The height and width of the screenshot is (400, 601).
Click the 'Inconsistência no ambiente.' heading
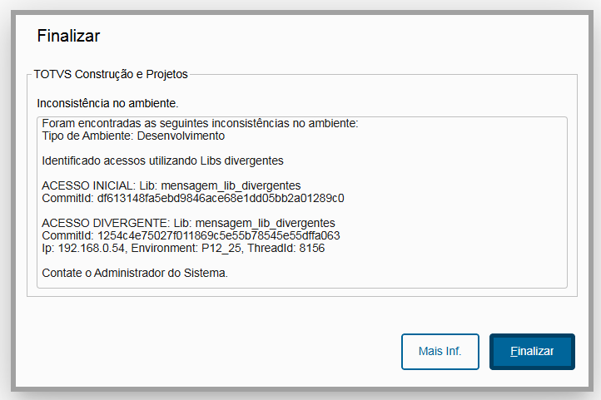[108, 104]
